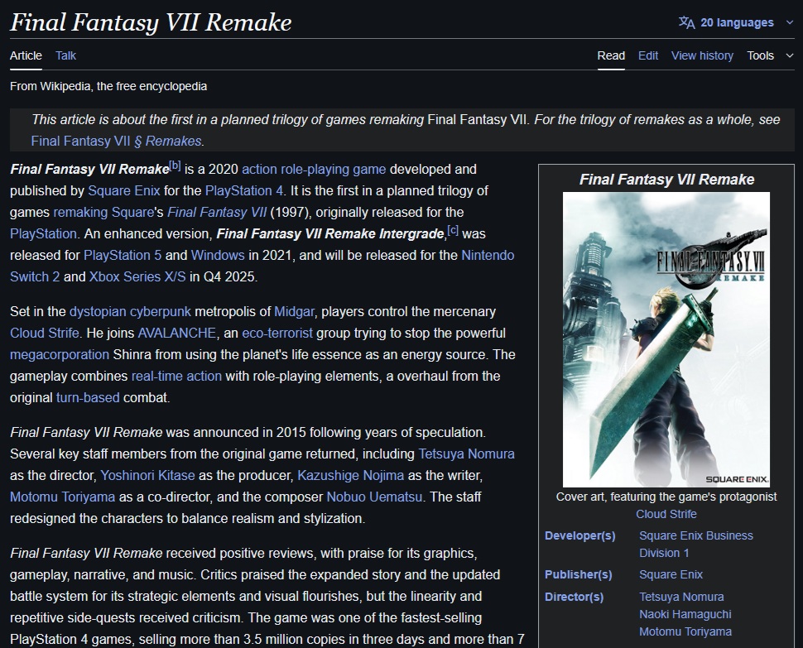Screen dimensions: 803x648
Task: Follow the remaking link
Action: click(x=80, y=212)
